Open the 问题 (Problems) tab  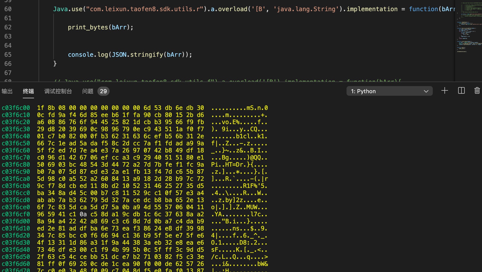pos(88,91)
